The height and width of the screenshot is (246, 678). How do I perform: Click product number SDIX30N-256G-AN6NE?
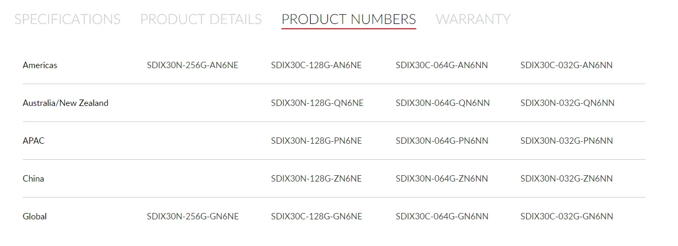(192, 65)
